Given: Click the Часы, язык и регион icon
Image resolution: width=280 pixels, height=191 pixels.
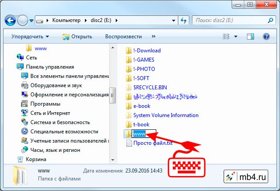Looking at the screenshot, I should pyautogui.click(x=25, y=150).
